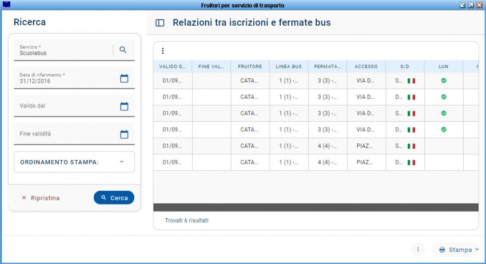The width and height of the screenshot is (486, 264).
Task: Toggle the LUN checkmark in second row
Action: click(x=443, y=97)
